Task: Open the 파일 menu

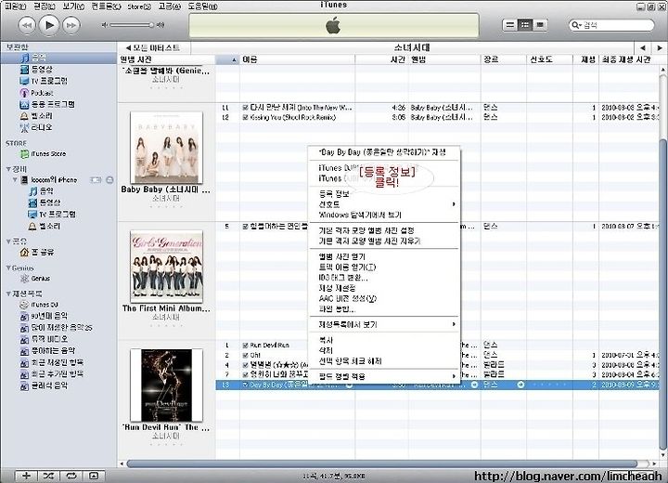Action: pos(16,7)
